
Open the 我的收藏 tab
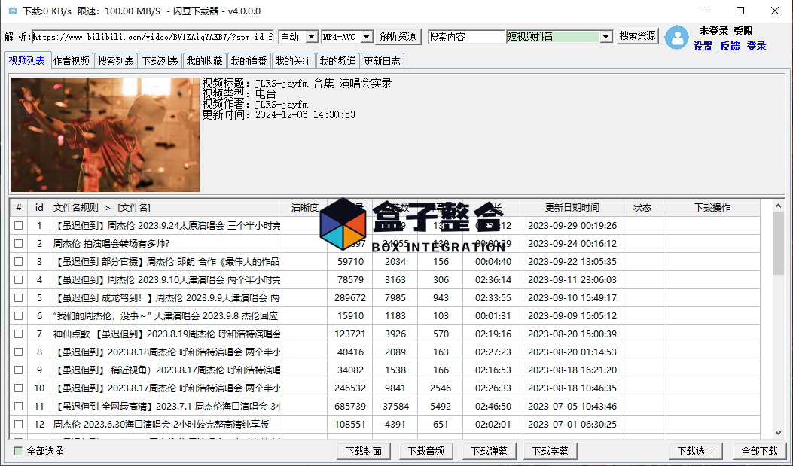(205, 61)
